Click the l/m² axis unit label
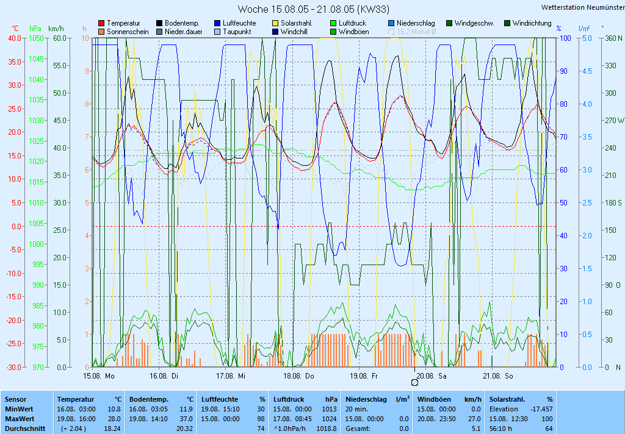 [584, 29]
